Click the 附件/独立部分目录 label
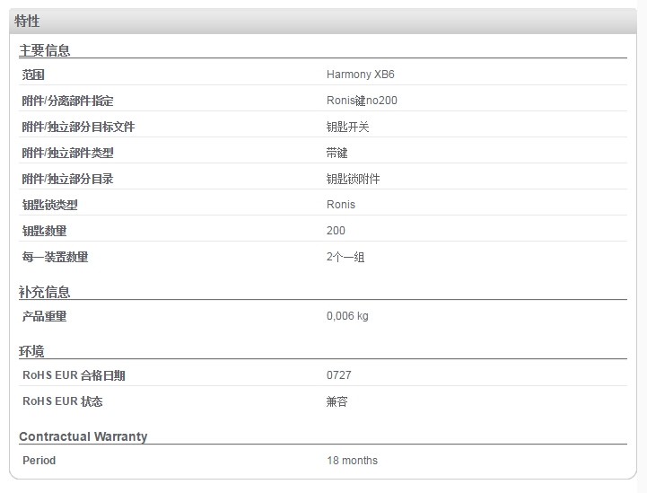This screenshot has height=493, width=647. 67,179
